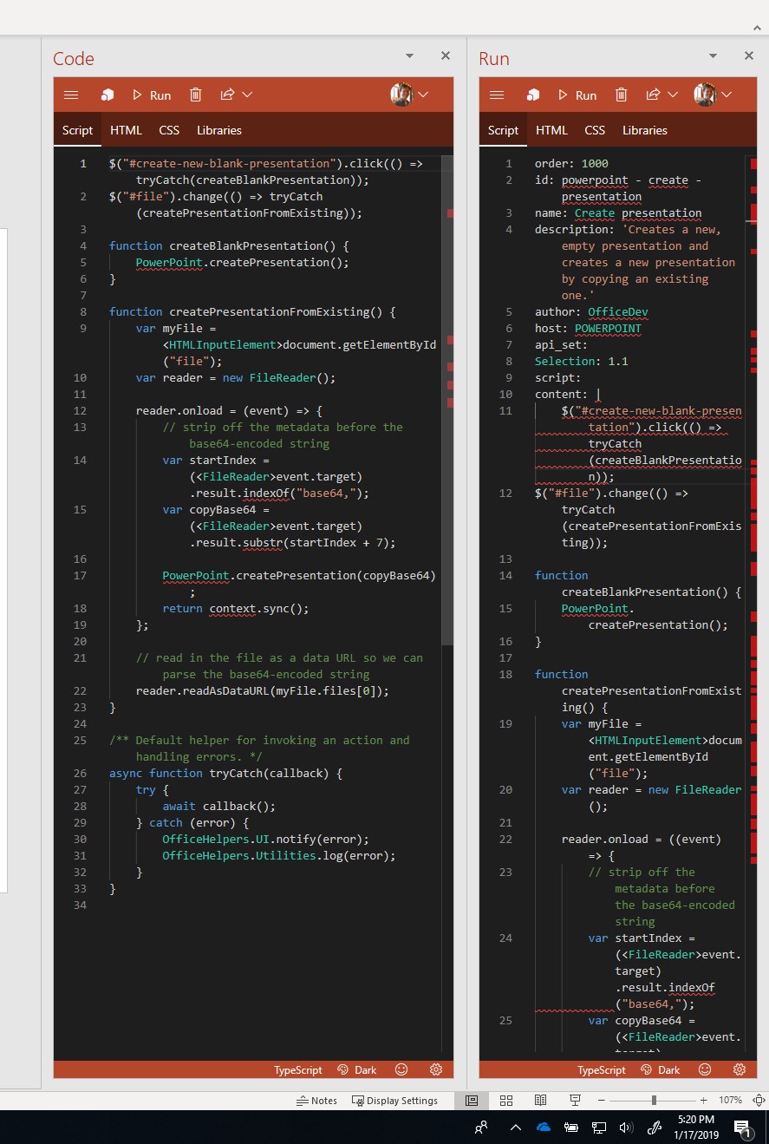Toggle the speaker volume in the system tray
This screenshot has height=1144, width=769.
[626, 1128]
